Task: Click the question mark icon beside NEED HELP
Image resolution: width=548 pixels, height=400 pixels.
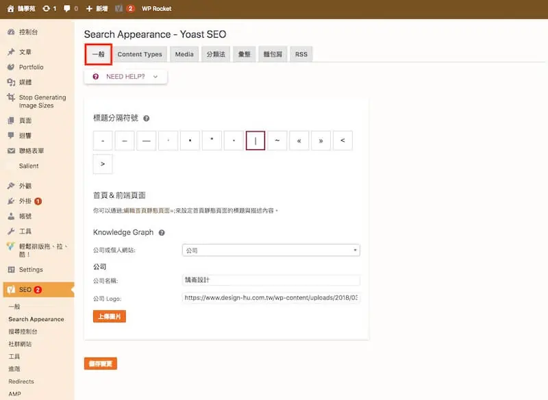Action: (96, 77)
